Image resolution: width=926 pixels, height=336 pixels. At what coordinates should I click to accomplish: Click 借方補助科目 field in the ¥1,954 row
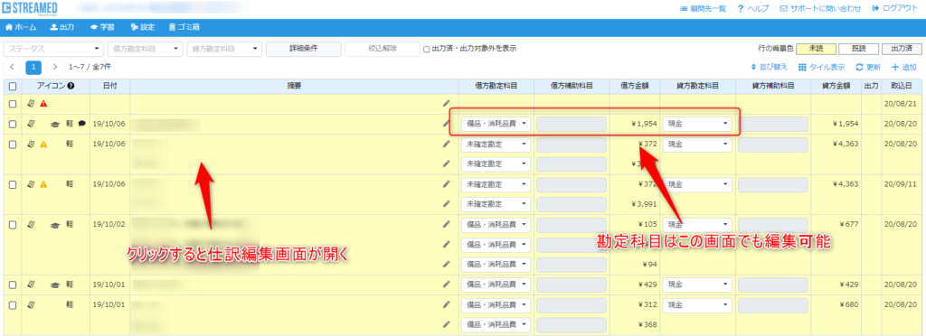[x=572, y=125]
